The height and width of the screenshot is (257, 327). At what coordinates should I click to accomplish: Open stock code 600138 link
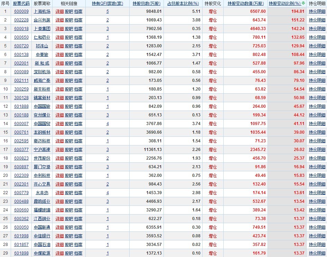click(x=21, y=55)
